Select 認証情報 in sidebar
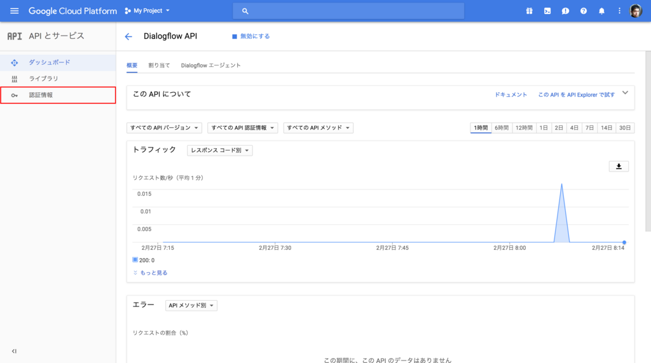Screen dimensions: 651x363 [x=58, y=95]
